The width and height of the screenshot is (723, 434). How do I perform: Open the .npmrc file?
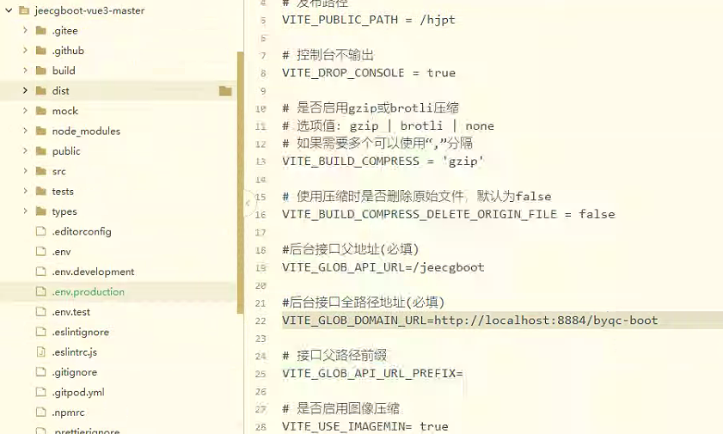(68, 413)
